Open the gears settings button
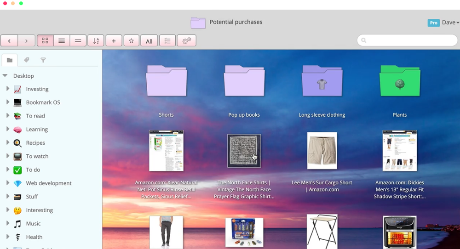 pyautogui.click(x=187, y=41)
